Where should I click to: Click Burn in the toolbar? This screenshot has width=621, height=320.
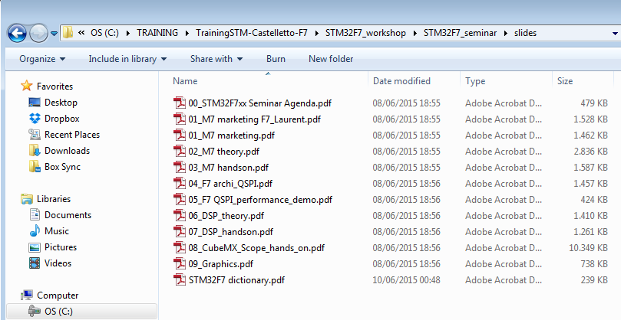276,59
